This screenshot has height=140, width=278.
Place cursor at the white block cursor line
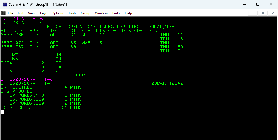(2, 112)
